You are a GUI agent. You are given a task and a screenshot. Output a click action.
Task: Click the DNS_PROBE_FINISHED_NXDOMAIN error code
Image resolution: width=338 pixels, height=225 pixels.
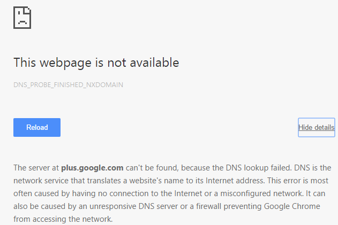tap(68, 85)
